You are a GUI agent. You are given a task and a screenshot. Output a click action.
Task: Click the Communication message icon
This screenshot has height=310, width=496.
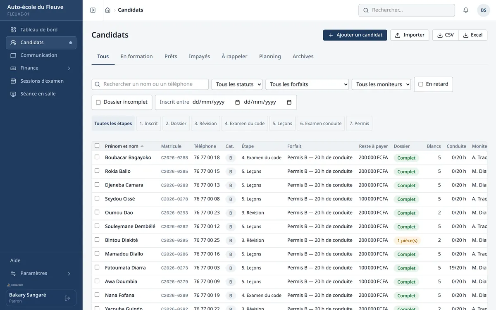(x=13, y=55)
